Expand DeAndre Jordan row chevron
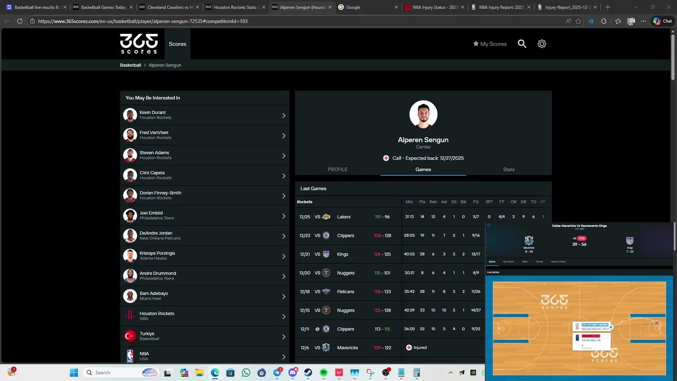The width and height of the screenshot is (677, 381). [283, 236]
